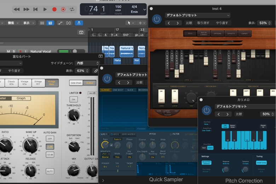The height and width of the screenshot is (184, 276).
Task: Click the Inst 4 取り消す button
Action: pyautogui.click(x=203, y=23)
